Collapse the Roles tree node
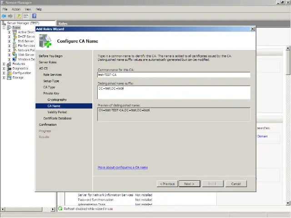This screenshot has height=218, width=291. [x=4, y=28]
